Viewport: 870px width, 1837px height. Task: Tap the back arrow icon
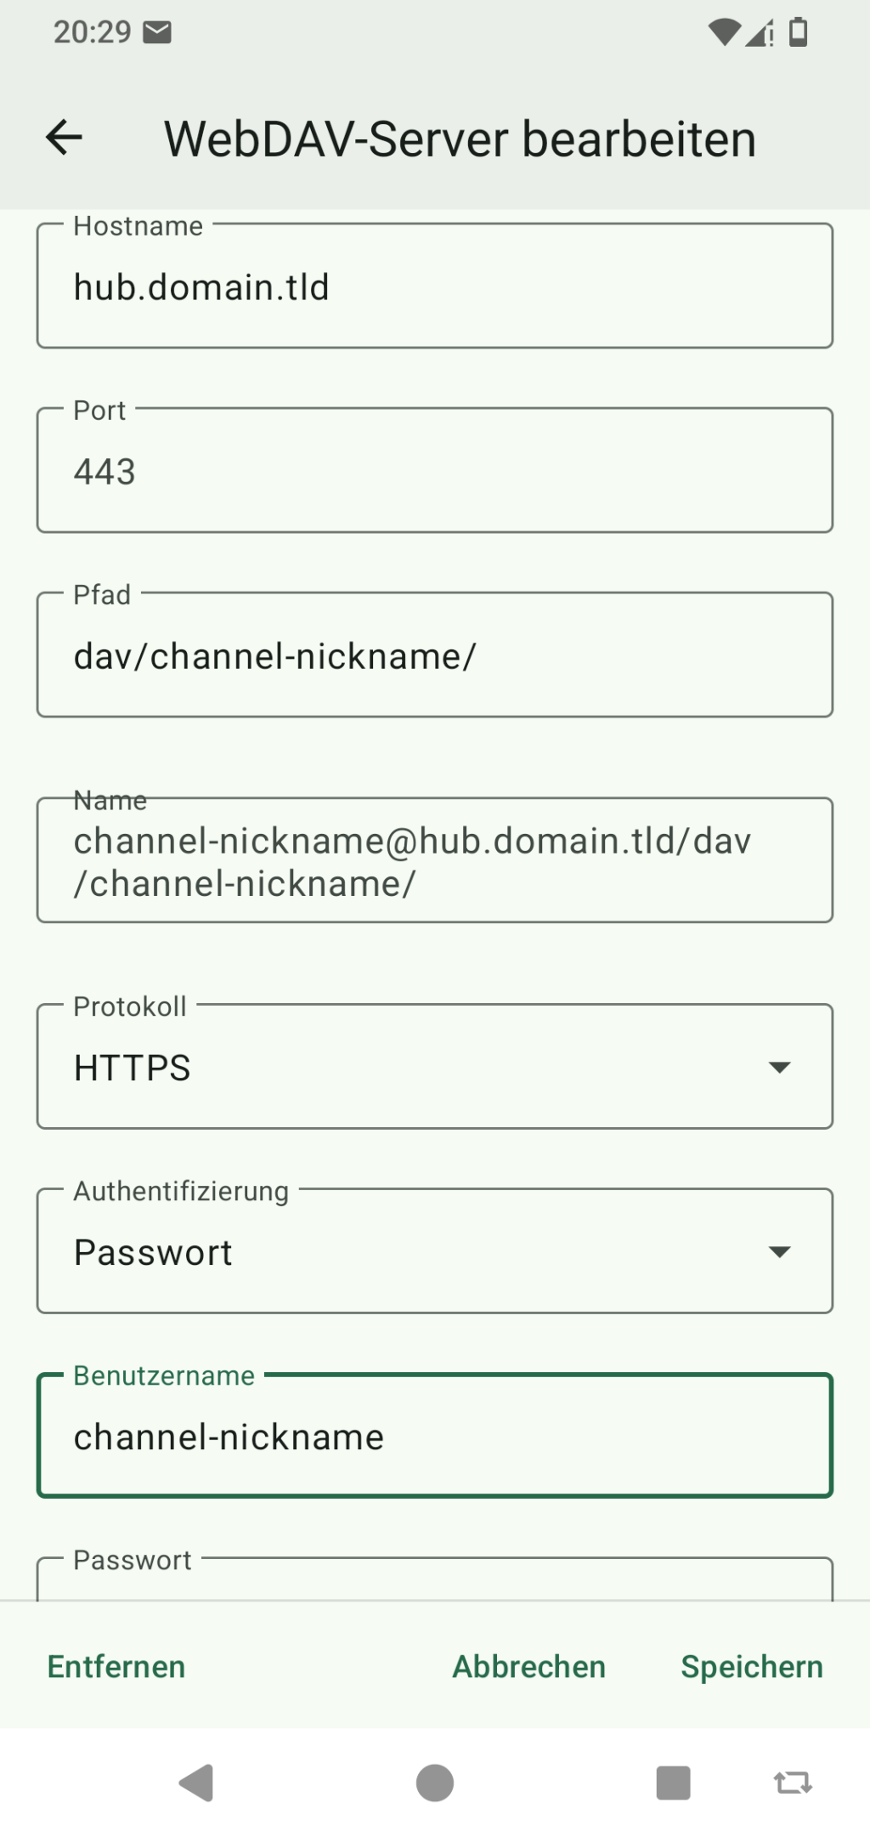65,138
